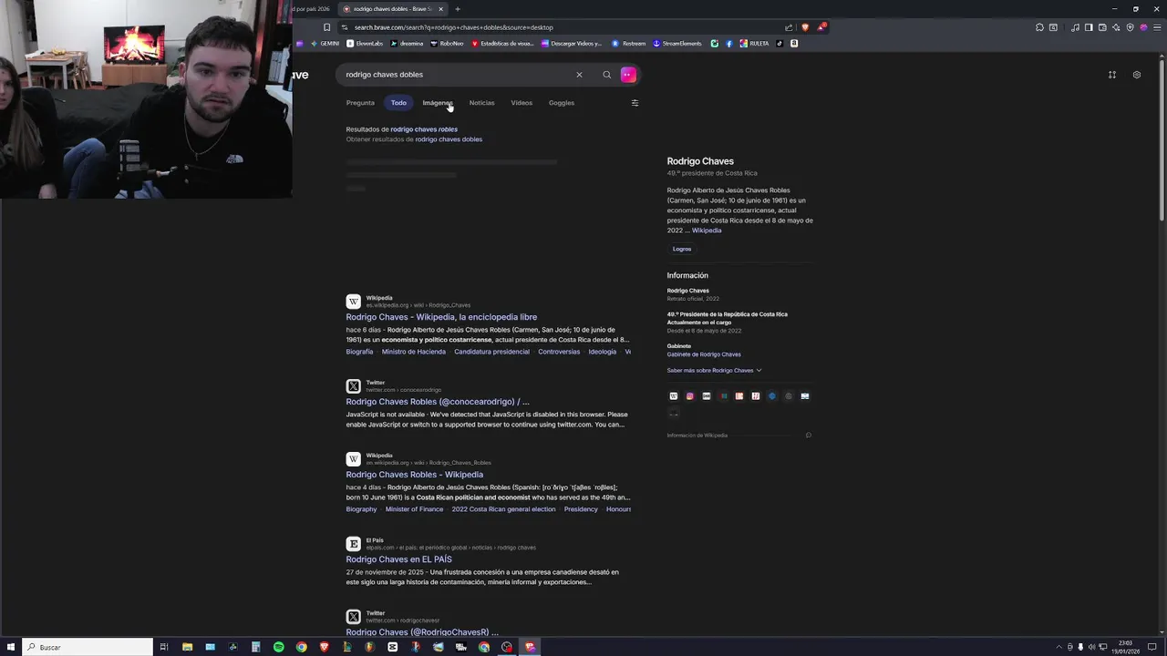The image size is (1167, 656).
Task: Open File Explorer folder in taskbar
Action: (x=187, y=647)
